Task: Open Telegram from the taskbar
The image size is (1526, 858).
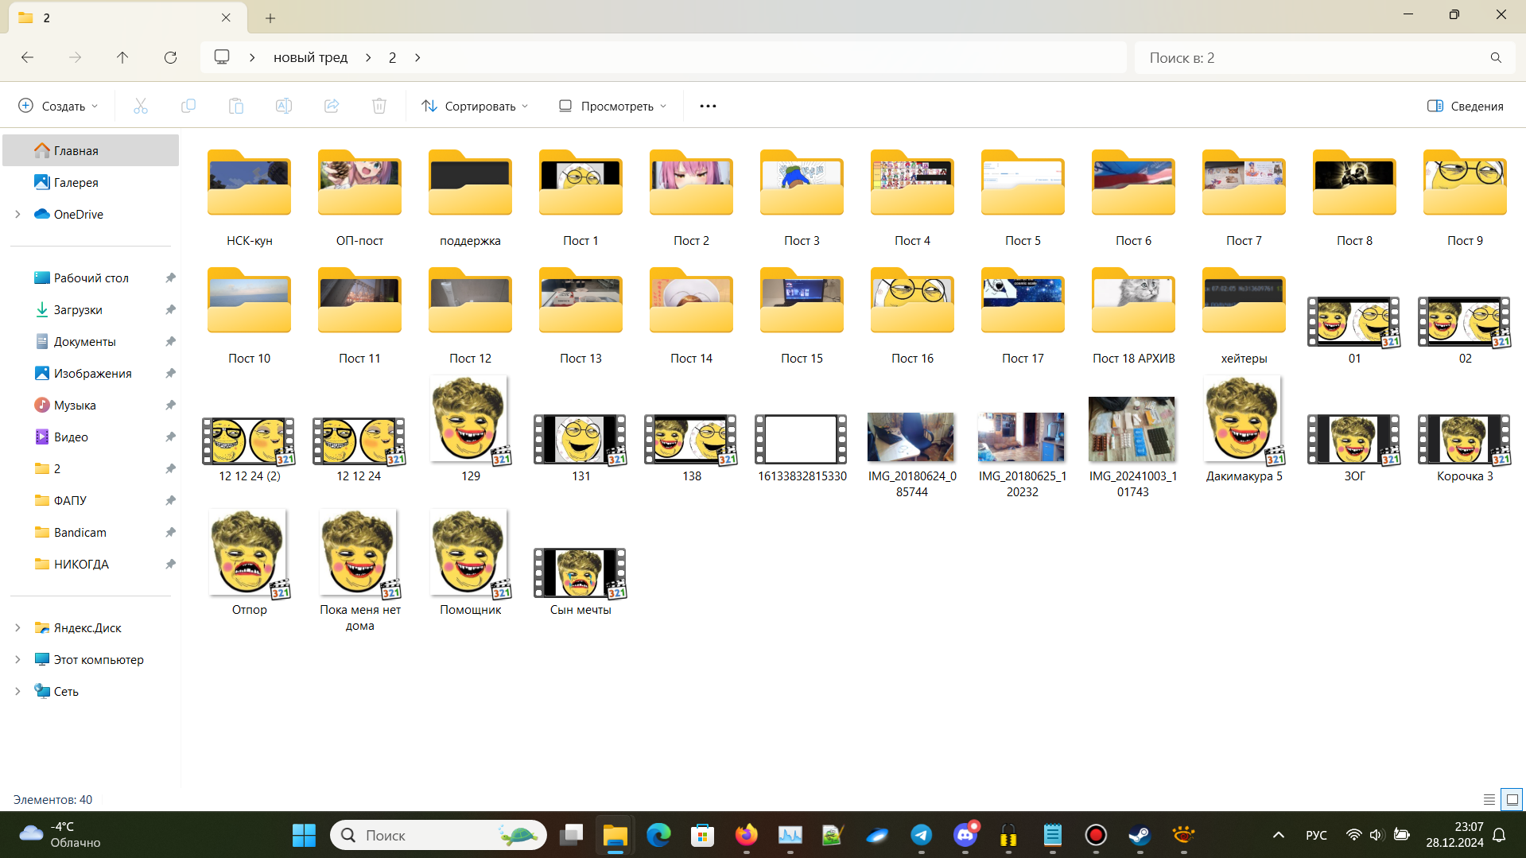Action: click(921, 835)
